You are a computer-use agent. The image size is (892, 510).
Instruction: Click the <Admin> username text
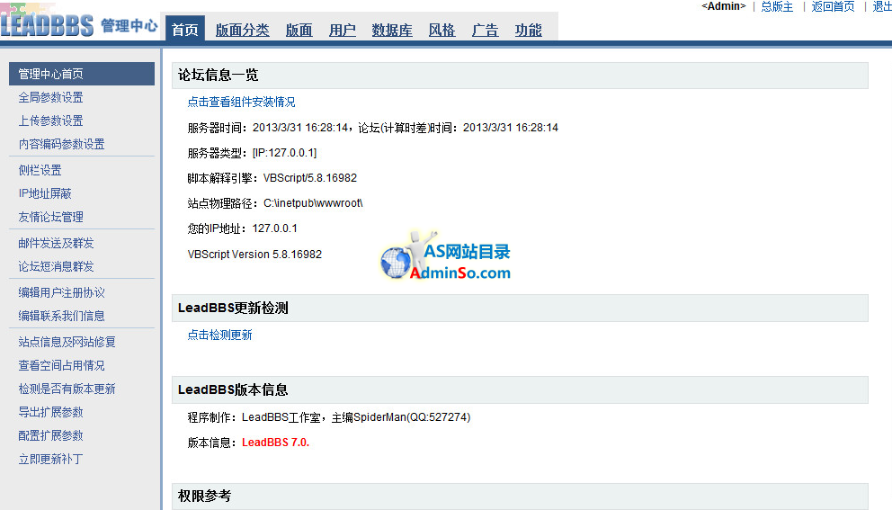click(724, 6)
